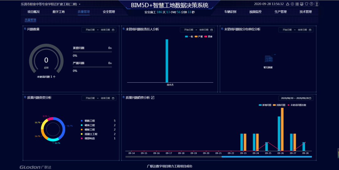Click the 暂无数据 placeholder text
Image resolution: width=339 pixels, height=170 pixels.
tap(268, 68)
